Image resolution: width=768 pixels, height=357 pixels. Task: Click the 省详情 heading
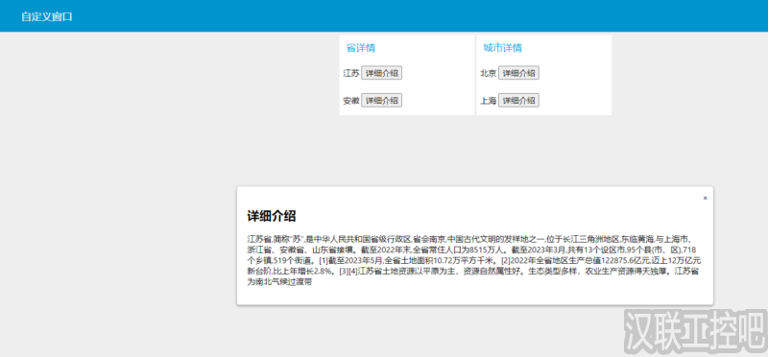361,48
